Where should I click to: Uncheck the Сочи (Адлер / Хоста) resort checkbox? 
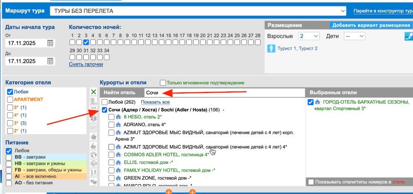point(105,110)
